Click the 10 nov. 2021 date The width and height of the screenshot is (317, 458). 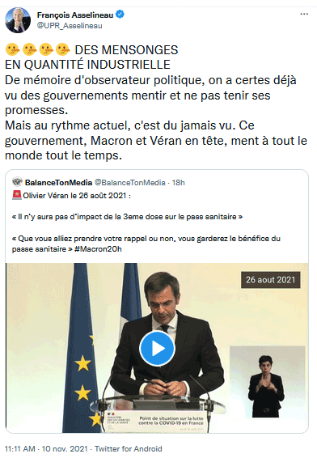[65, 448]
